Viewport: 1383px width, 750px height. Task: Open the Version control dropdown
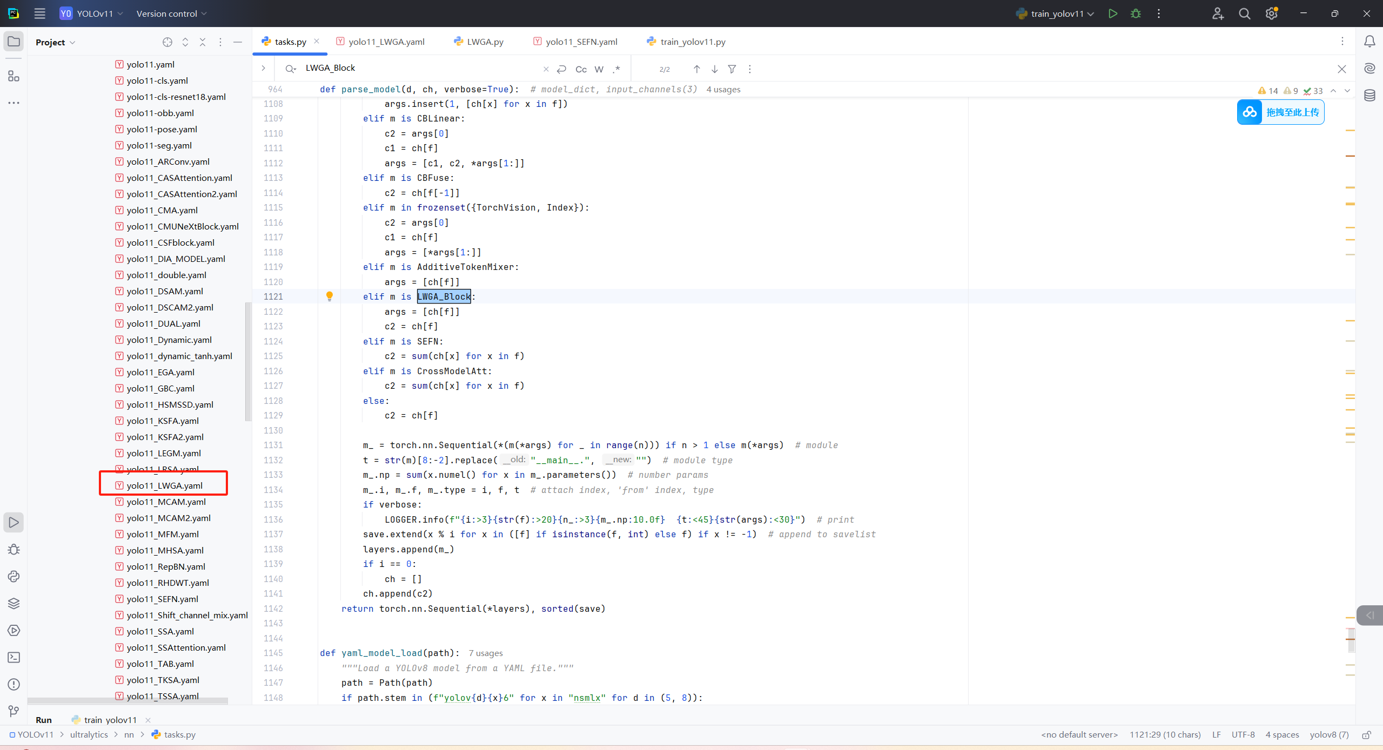point(171,13)
